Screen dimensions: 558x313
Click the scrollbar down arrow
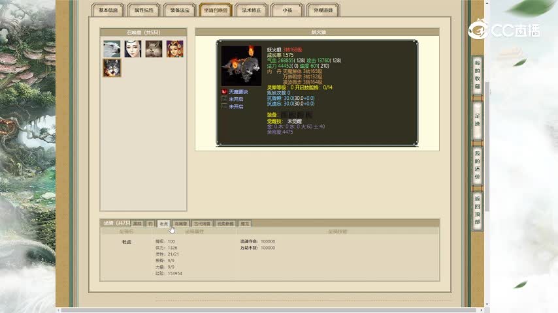click(x=487, y=305)
